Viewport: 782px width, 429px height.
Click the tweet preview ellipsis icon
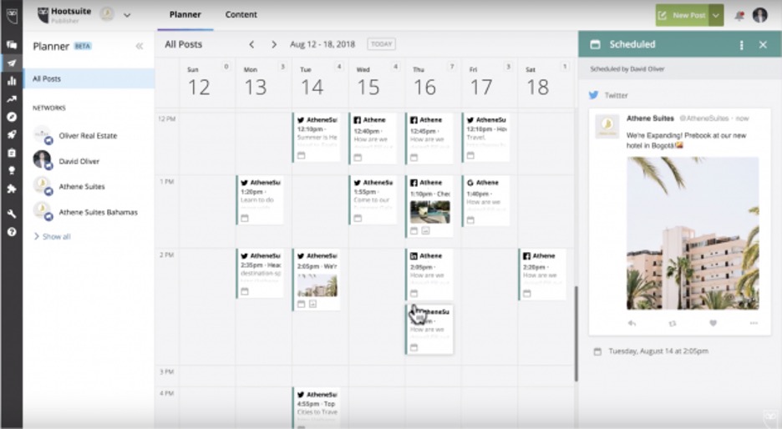pos(754,323)
